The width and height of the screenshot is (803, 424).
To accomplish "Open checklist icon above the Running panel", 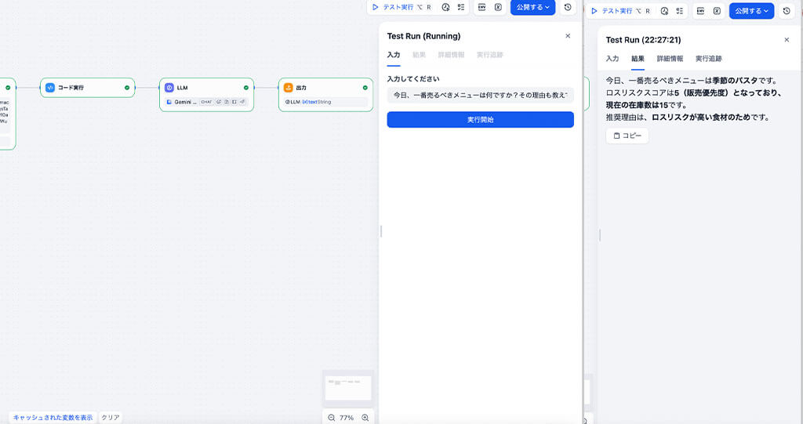I will click(x=461, y=8).
